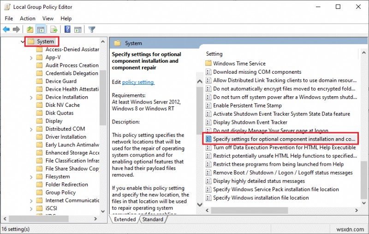This screenshot has width=369, height=234.
Task: Expand the iSCSI tree node
Action: [x=31, y=208]
